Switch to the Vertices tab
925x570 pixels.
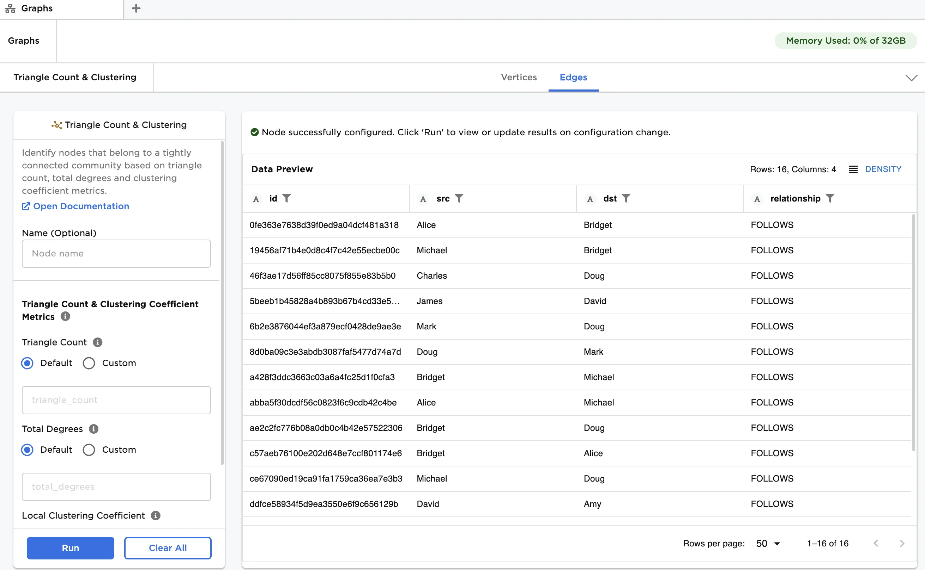[519, 77]
